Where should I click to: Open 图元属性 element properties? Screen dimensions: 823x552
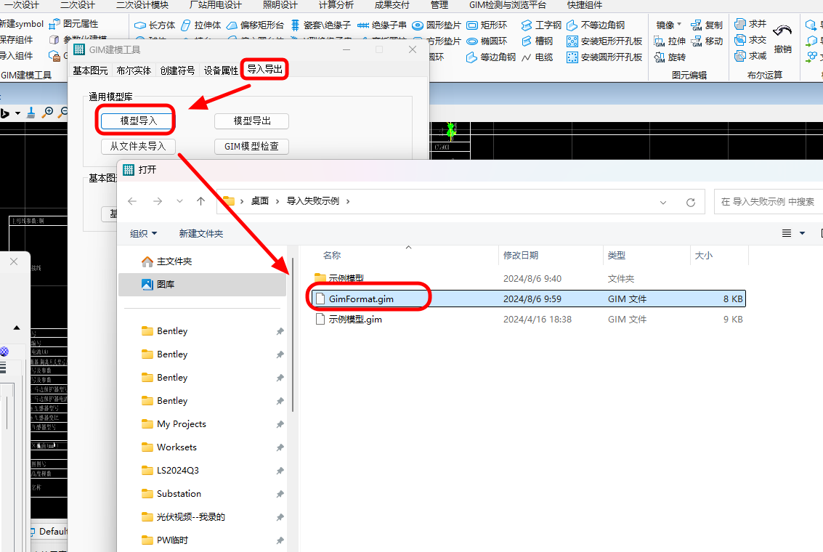[x=73, y=24]
